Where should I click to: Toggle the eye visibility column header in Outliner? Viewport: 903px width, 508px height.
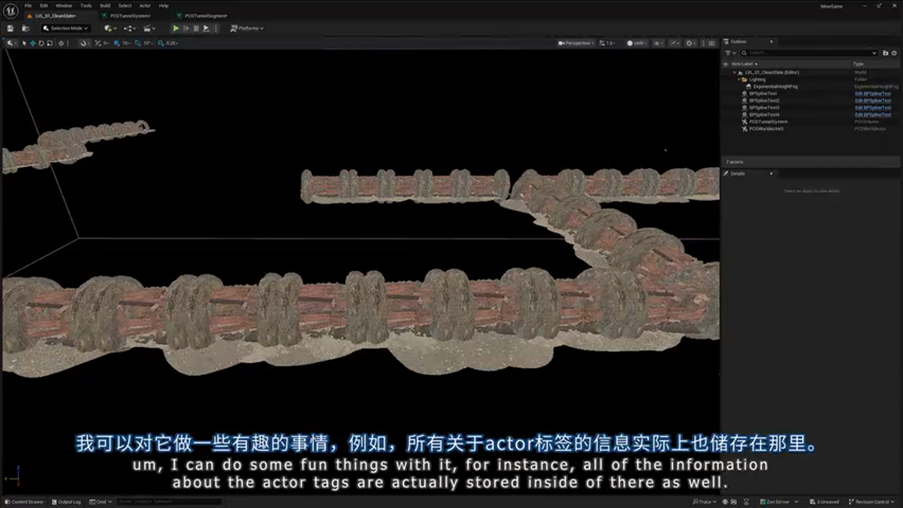(x=725, y=64)
